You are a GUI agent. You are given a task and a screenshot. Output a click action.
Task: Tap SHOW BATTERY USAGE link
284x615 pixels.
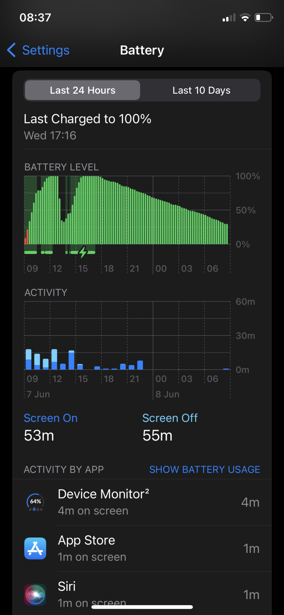[x=204, y=469]
